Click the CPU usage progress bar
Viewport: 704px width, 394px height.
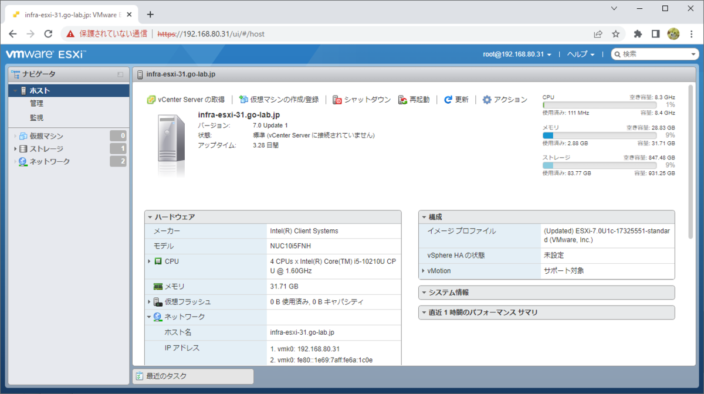(x=601, y=105)
